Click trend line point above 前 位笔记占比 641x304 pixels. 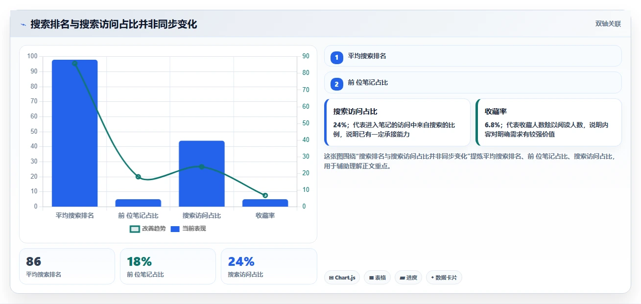pyautogui.click(x=138, y=177)
